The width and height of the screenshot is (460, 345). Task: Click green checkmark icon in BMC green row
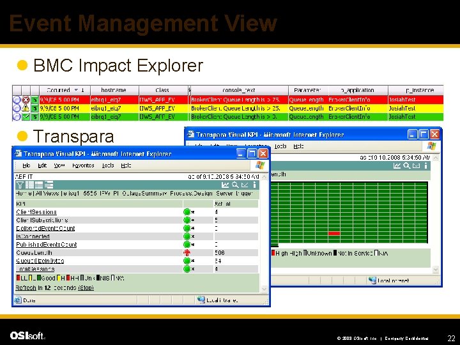(x=26, y=117)
